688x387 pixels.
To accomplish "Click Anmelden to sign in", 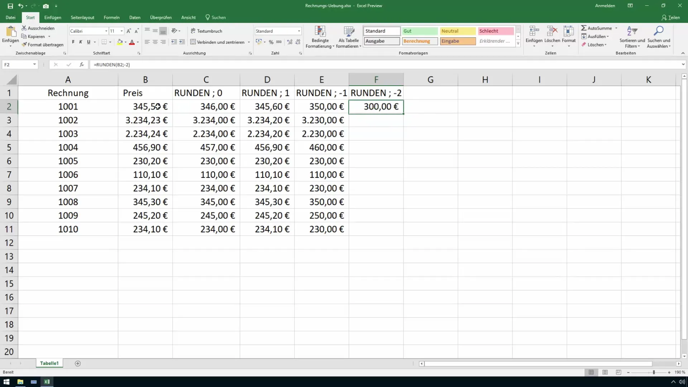I will [605, 6].
